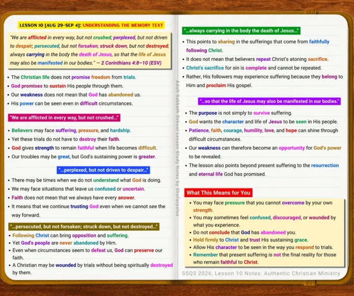Viewport: 354px width, 296px height.
Task: Click the line 'Yet God's people are never abandoned by Him.'
Action: point(65,243)
